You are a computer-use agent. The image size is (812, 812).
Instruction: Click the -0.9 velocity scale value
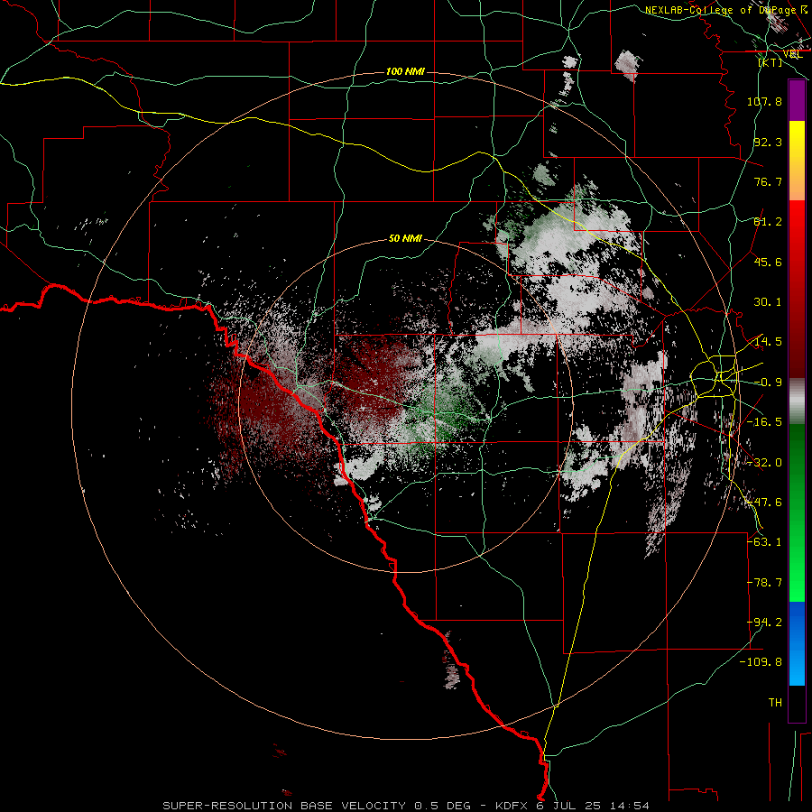pyautogui.click(x=768, y=383)
